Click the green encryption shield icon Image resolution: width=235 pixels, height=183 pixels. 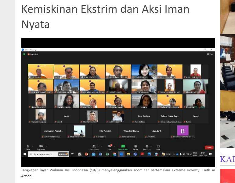24,54
